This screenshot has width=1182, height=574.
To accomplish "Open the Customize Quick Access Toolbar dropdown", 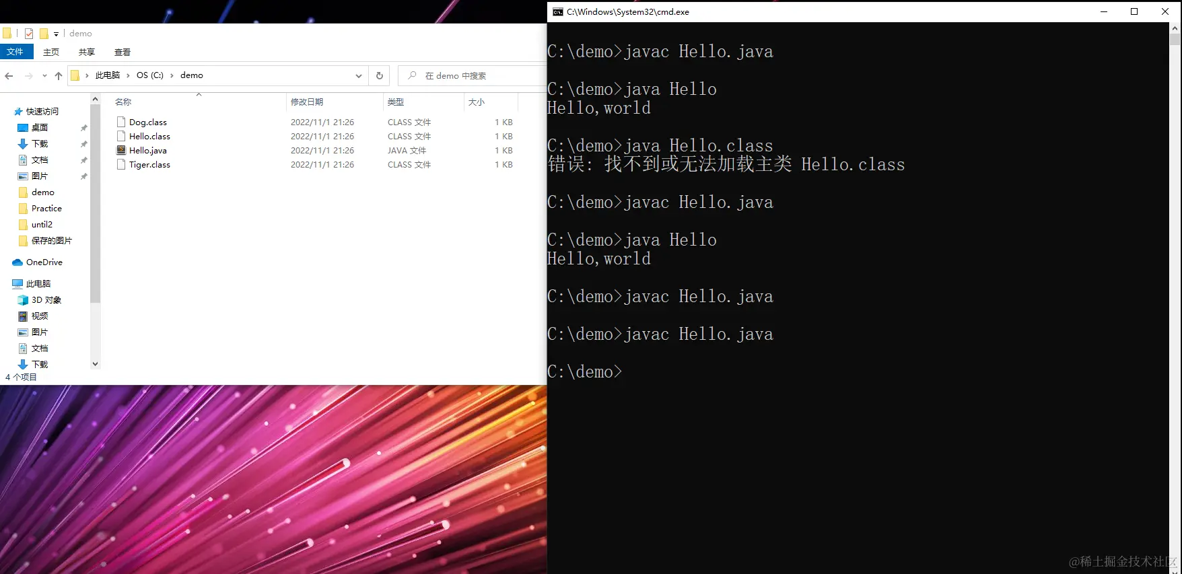I will 56,34.
